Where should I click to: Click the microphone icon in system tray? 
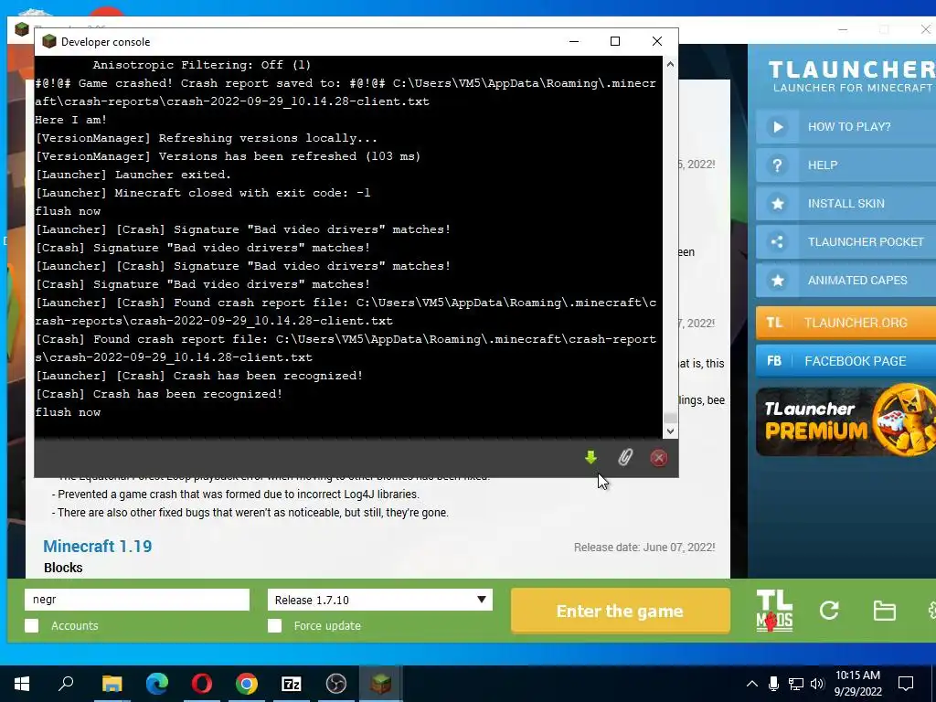tap(773, 684)
